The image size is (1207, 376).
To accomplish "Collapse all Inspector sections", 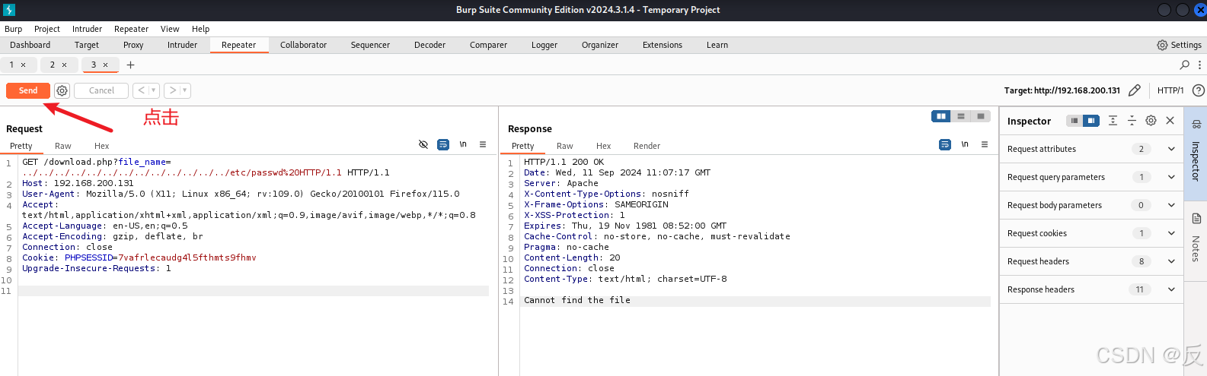I will click(x=1132, y=121).
